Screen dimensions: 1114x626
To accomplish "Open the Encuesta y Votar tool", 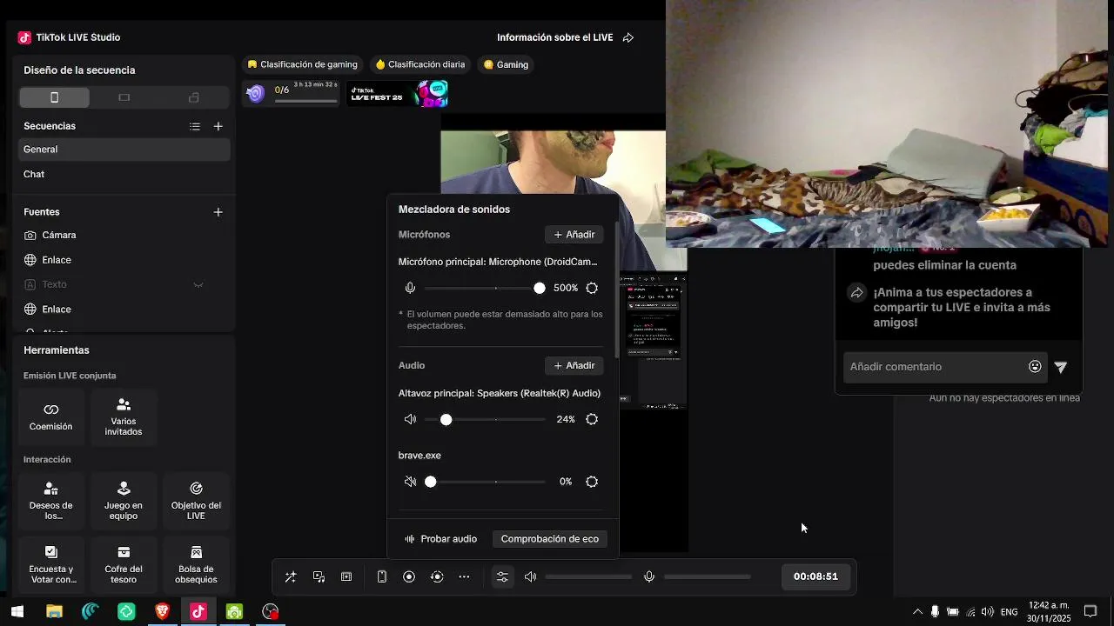I will pos(51,565).
